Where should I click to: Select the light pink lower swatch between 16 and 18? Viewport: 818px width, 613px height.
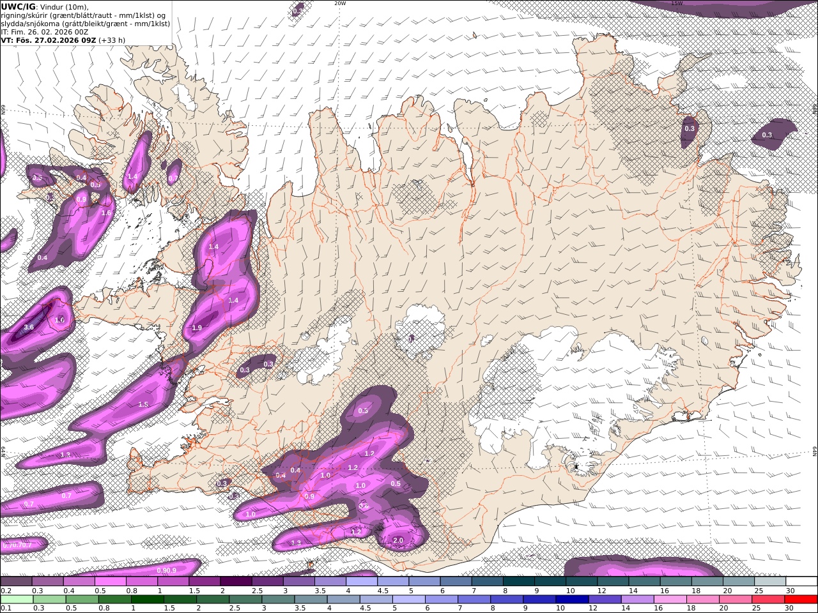[670, 599]
